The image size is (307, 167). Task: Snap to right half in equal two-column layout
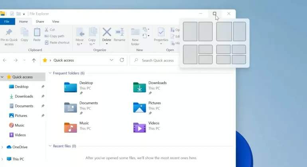click(x=206, y=31)
